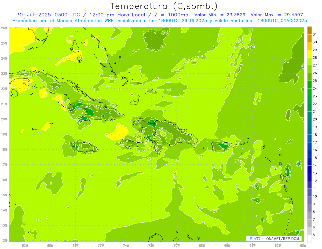
Task: Click longitude axis label "72W"
Action: 151,245
